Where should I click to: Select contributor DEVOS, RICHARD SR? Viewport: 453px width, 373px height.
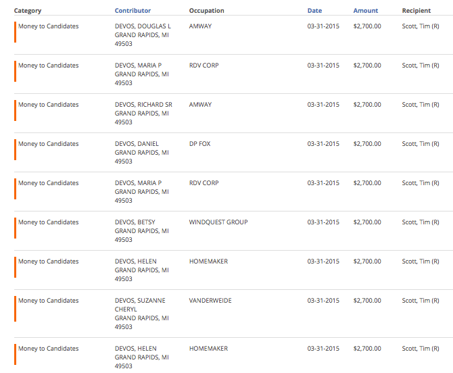[x=143, y=105]
